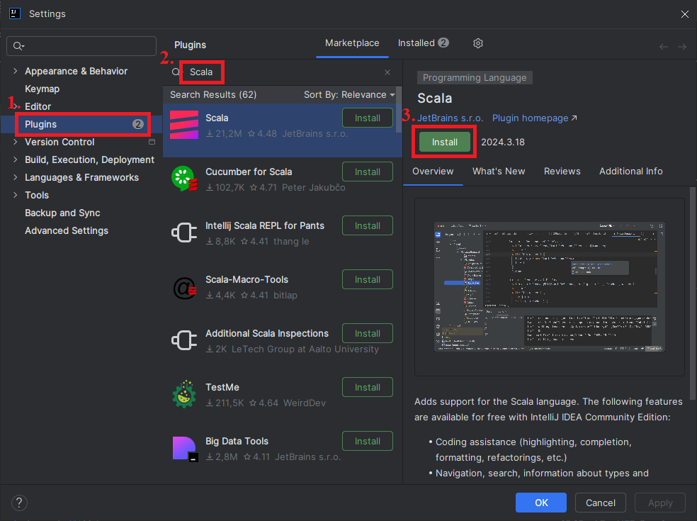Viewport: 697px width, 521px height.
Task: Click the Cancel button
Action: click(600, 503)
